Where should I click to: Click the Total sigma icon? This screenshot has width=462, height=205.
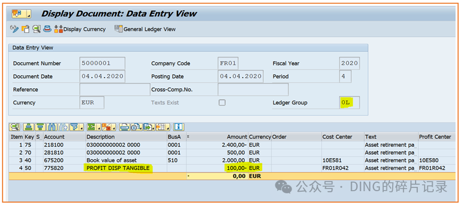(92, 127)
